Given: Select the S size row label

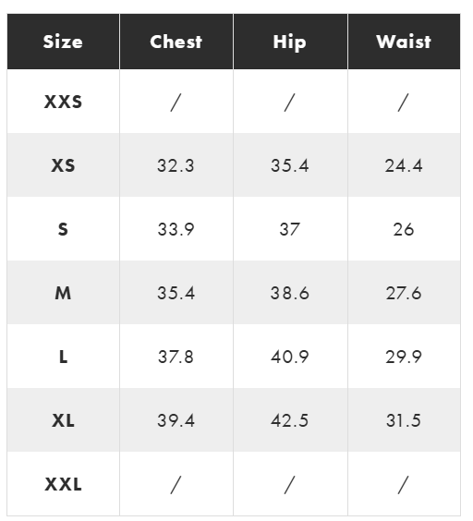Looking at the screenshot, I should point(63,229).
